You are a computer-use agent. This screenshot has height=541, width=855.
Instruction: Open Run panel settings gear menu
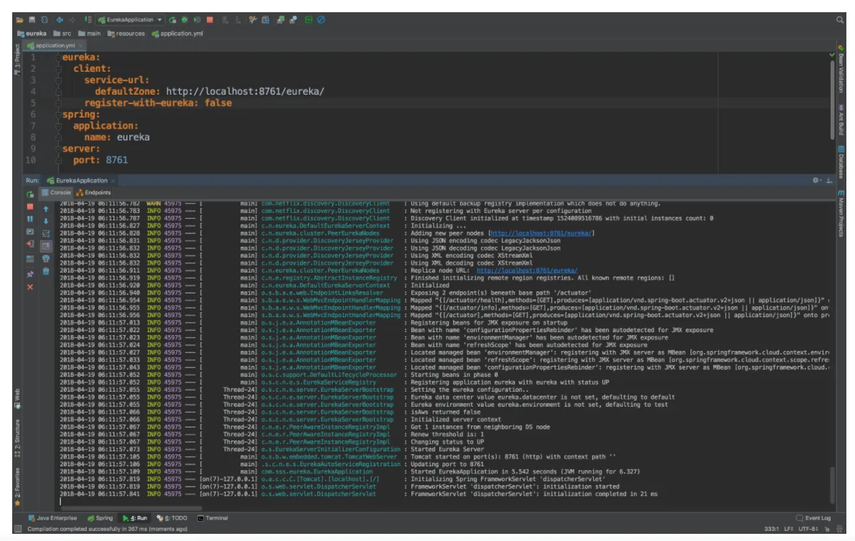[816, 181]
